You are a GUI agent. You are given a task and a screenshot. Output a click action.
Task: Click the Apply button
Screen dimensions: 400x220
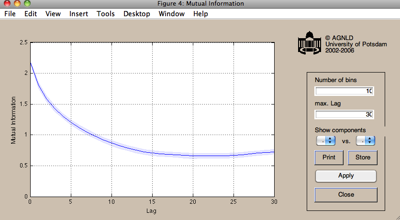(x=346, y=176)
